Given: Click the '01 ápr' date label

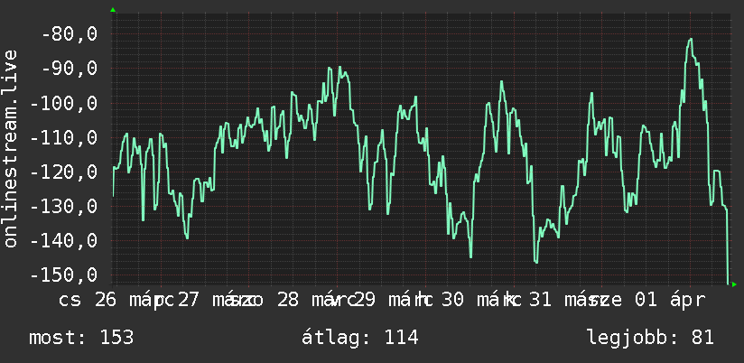Looking at the screenshot, I should click(x=670, y=300).
